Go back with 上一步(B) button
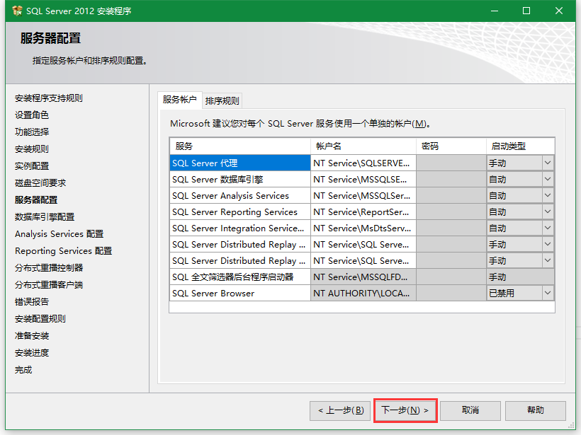The width and height of the screenshot is (581, 435). (340, 410)
